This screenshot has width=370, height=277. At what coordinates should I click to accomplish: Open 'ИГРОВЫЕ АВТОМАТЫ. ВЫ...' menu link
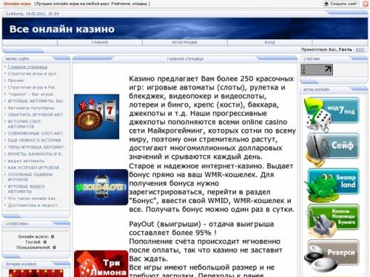[36, 101]
